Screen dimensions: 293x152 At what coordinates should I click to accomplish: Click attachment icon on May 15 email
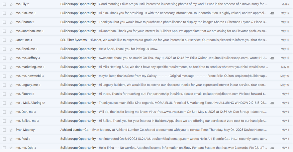[x=272, y=13]
